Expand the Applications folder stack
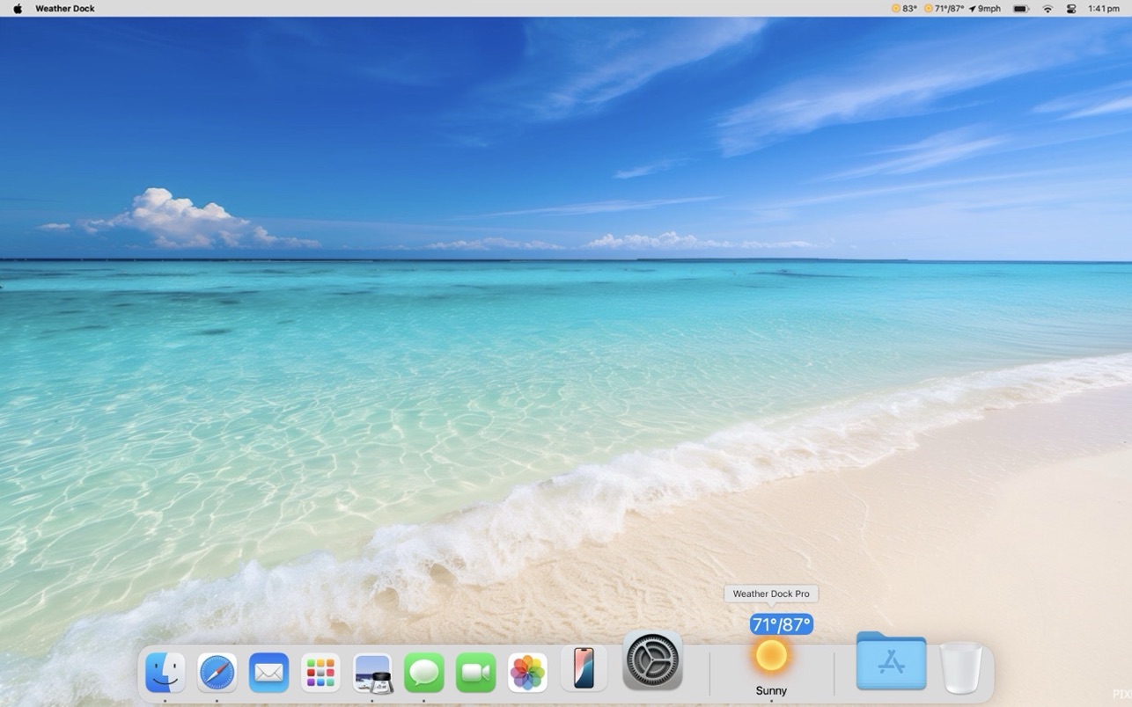 click(x=891, y=662)
